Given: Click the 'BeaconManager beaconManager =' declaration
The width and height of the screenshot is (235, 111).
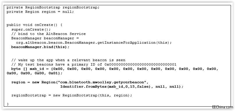Looking at the screenshot, I should point(45,38).
